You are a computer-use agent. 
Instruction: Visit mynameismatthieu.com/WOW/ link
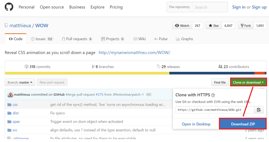134,52
